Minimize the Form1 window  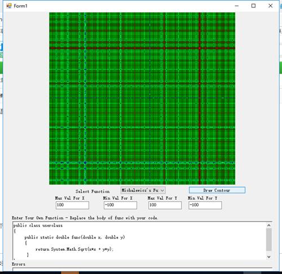coord(237,6)
